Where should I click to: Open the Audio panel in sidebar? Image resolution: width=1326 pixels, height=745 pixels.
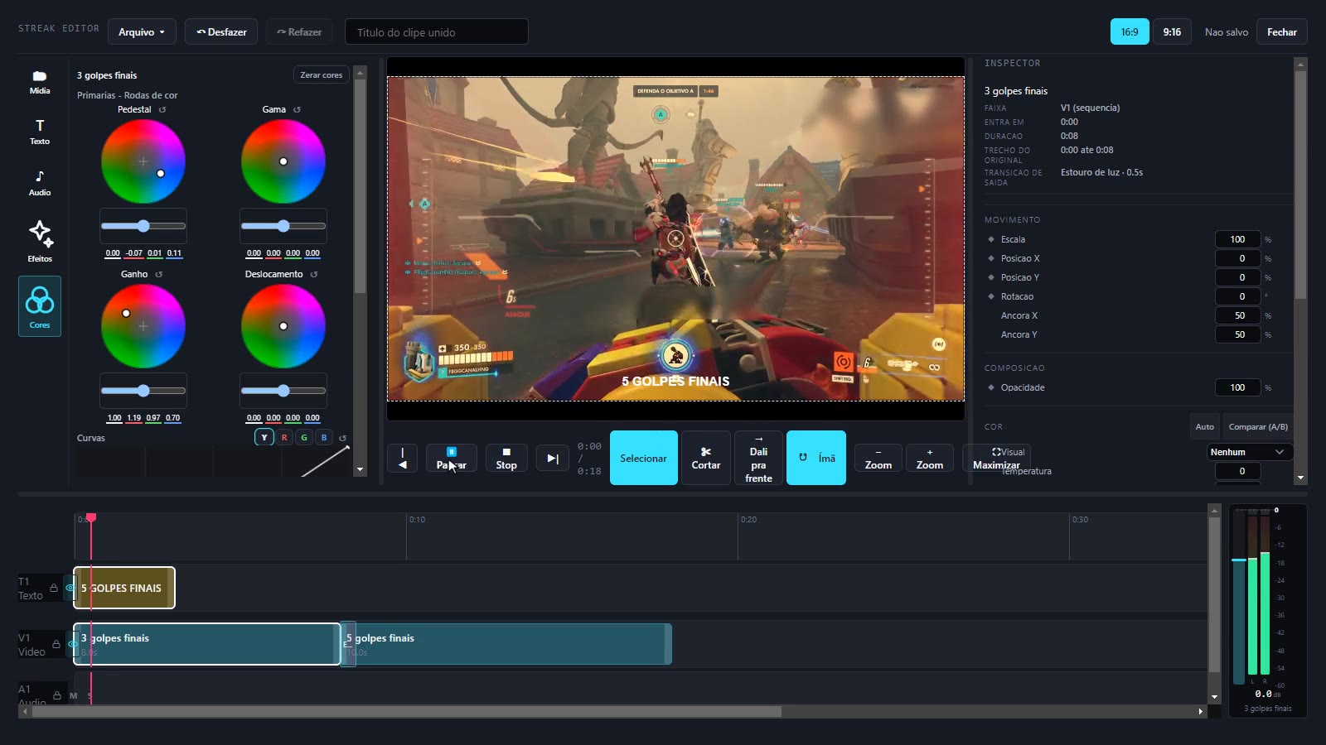(x=40, y=183)
